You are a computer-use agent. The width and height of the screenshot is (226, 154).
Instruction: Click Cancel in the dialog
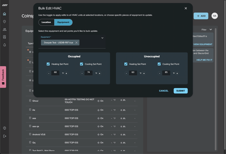point(164,91)
